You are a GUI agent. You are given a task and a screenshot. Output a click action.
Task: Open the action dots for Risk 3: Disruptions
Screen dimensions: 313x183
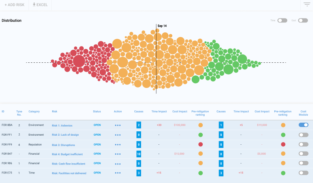point(118,145)
